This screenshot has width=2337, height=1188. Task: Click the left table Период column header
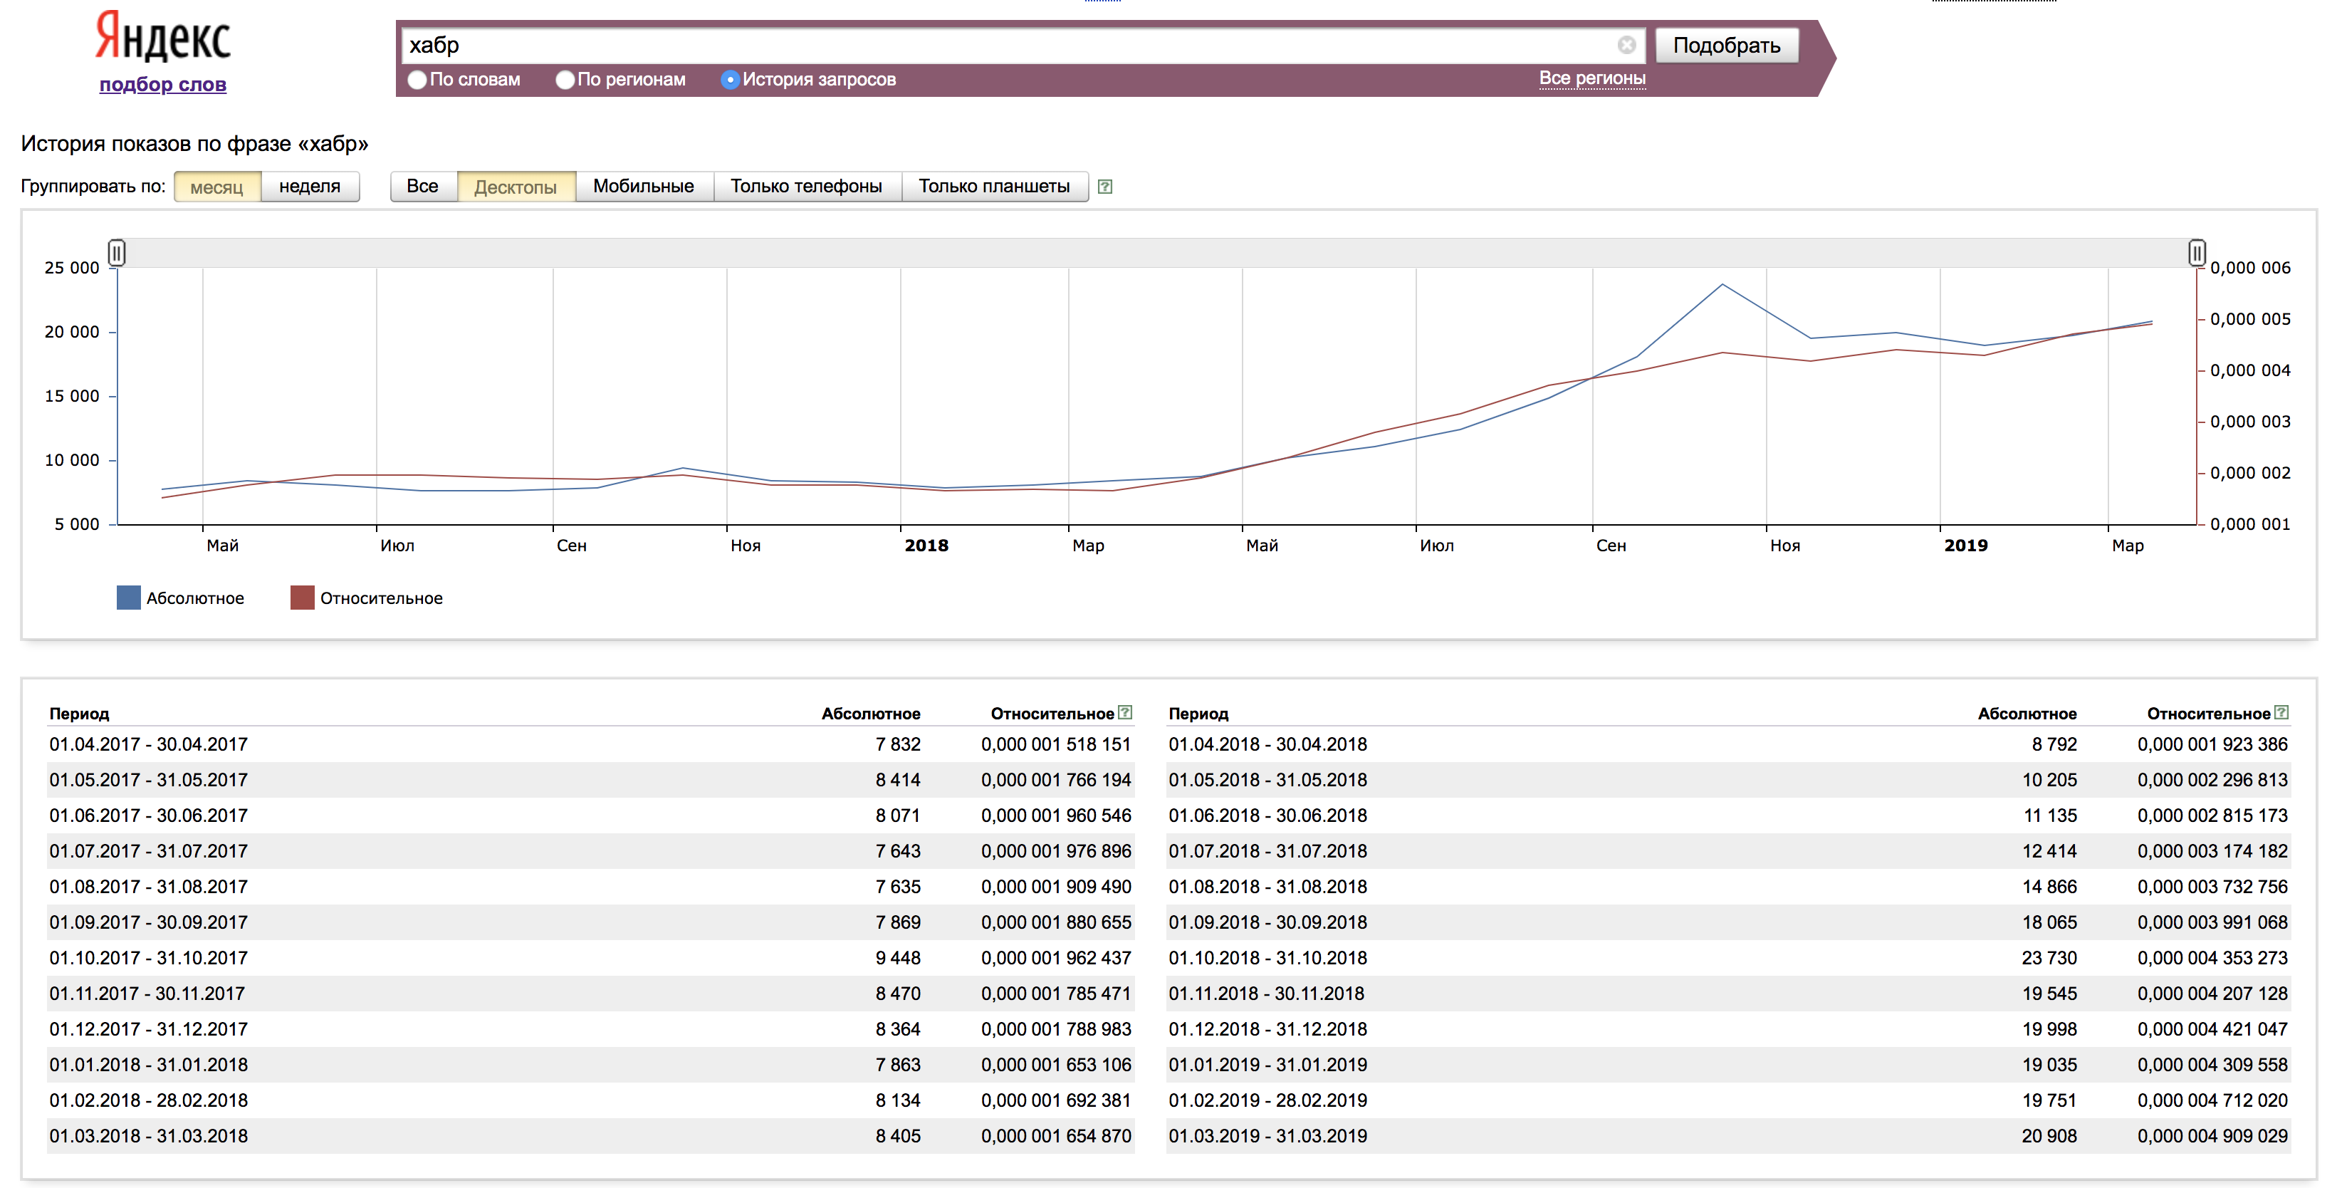click(79, 714)
